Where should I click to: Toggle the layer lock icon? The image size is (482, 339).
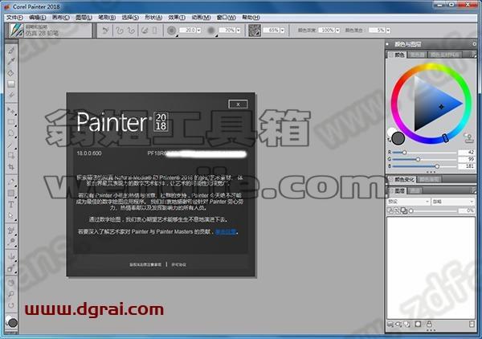(430, 324)
